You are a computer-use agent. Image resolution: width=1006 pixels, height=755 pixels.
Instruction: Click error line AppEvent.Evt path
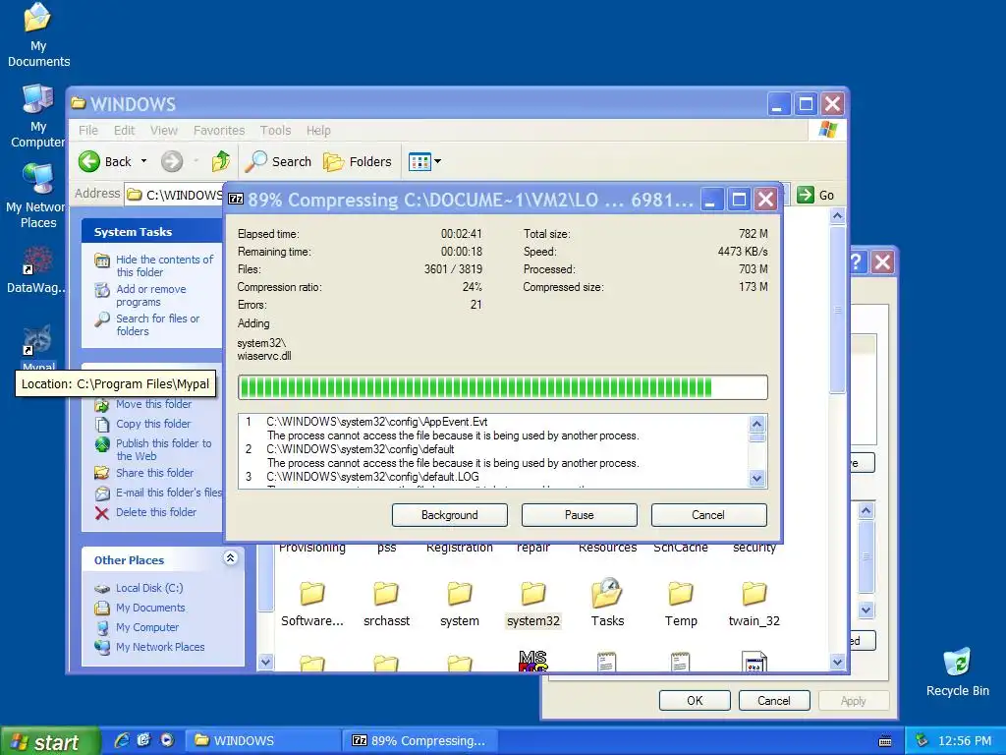[377, 422]
